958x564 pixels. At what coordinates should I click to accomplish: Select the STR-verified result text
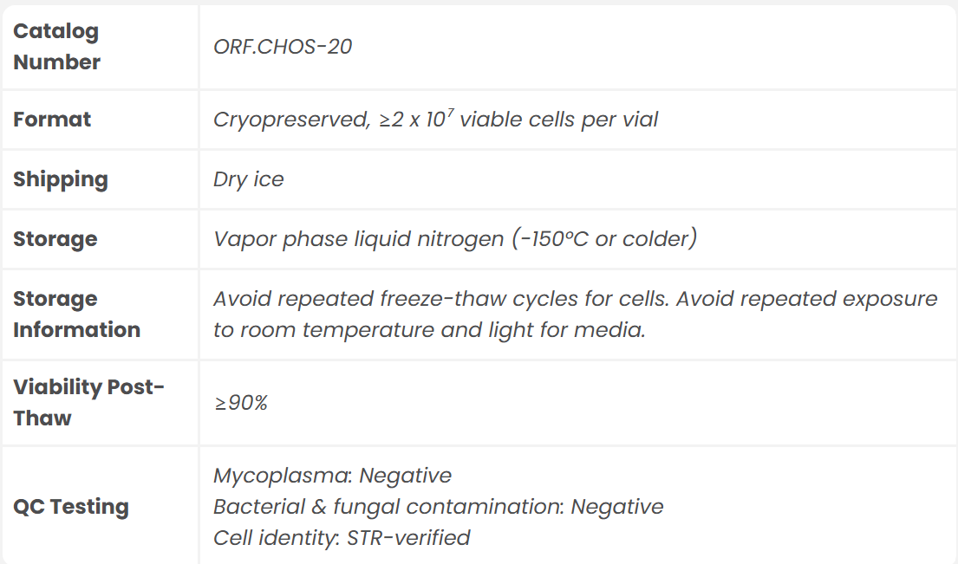point(408,538)
